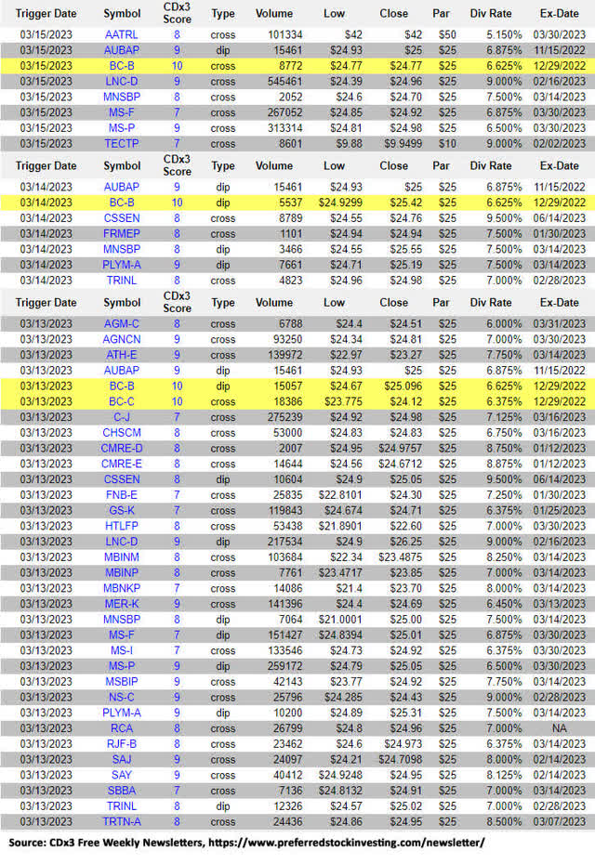
Task: Select the close price $24.7098
Action: point(401,760)
